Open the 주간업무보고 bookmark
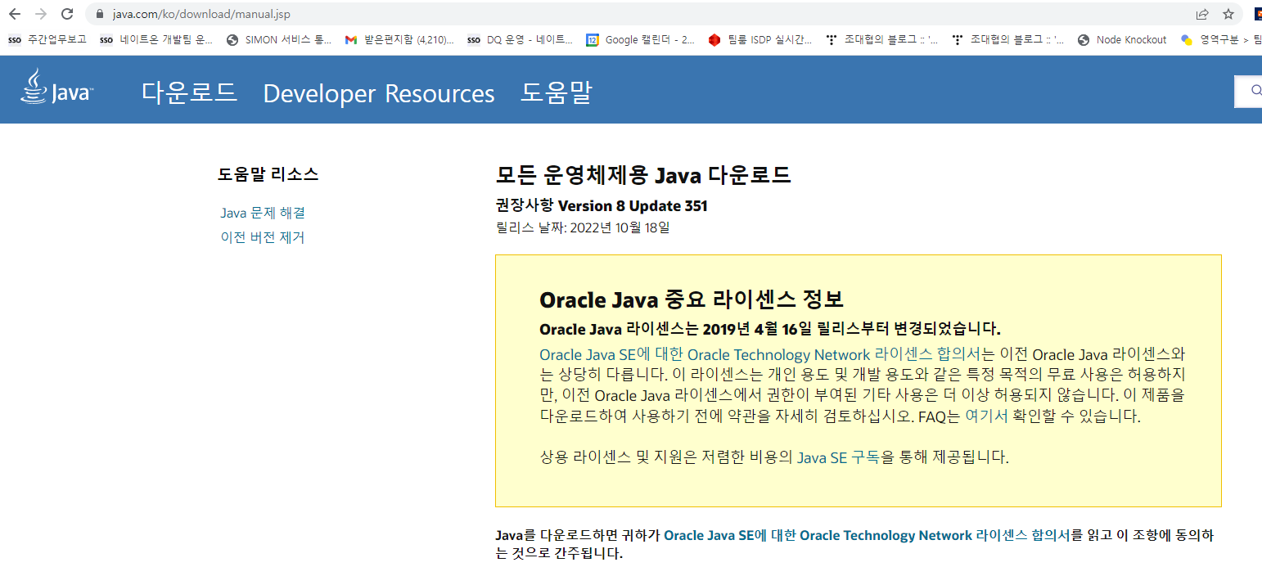The height and width of the screenshot is (585, 1262). pos(47,39)
